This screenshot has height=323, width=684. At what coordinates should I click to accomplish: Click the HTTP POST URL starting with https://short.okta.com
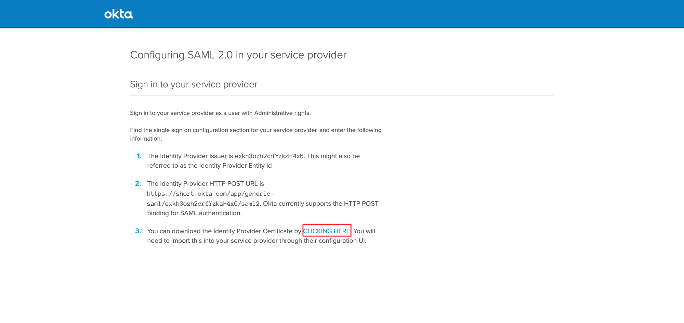(x=210, y=198)
